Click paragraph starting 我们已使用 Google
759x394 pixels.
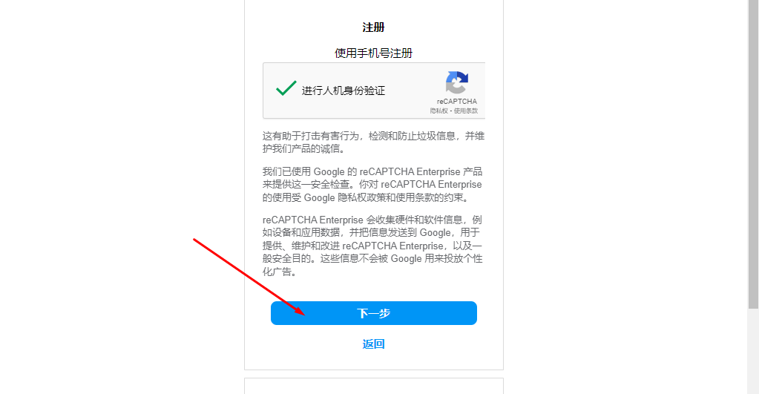[x=372, y=185]
